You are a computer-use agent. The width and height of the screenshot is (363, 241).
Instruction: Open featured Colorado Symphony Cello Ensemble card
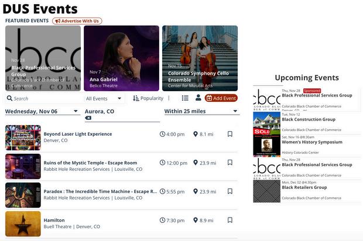click(x=200, y=58)
